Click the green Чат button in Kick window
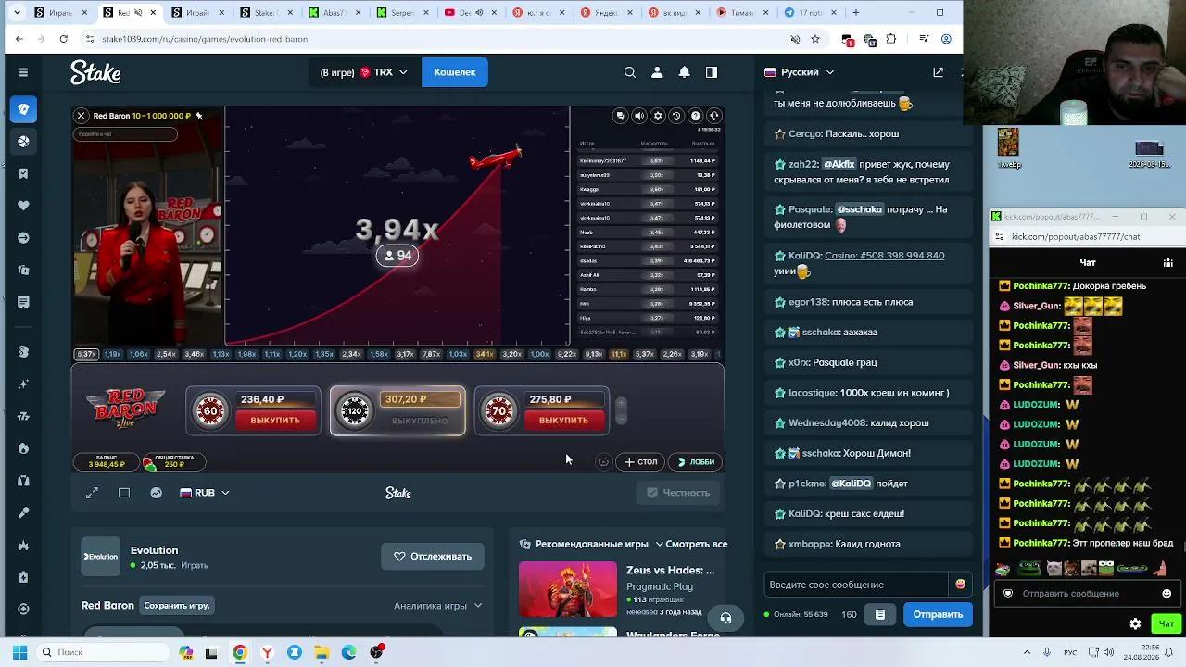The image size is (1186, 667). coord(1167,623)
